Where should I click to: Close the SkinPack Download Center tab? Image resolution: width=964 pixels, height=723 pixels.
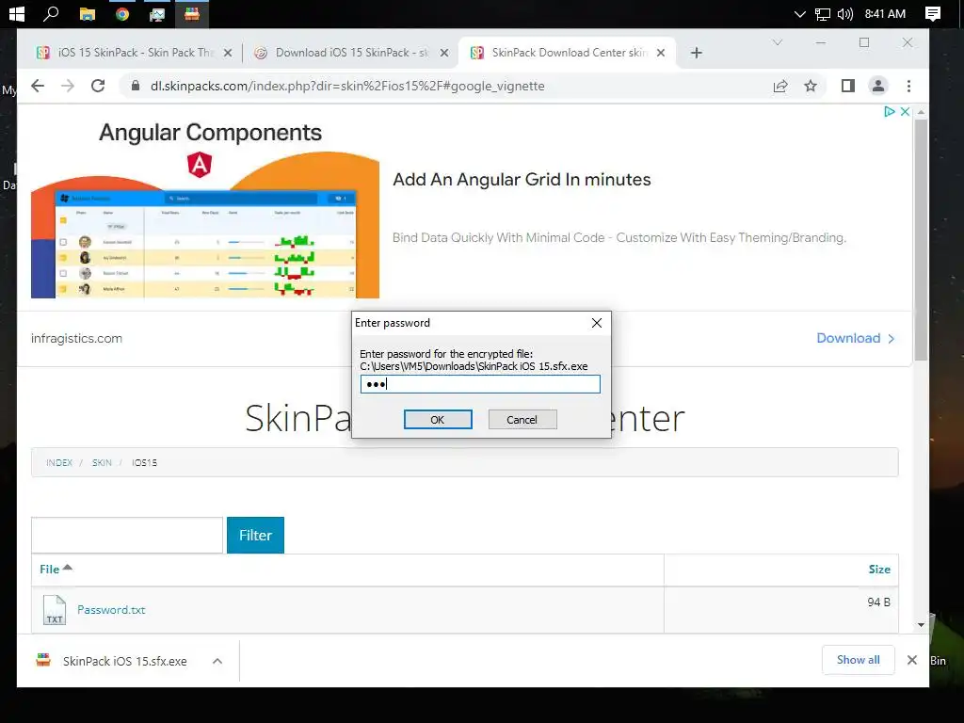pyautogui.click(x=660, y=53)
